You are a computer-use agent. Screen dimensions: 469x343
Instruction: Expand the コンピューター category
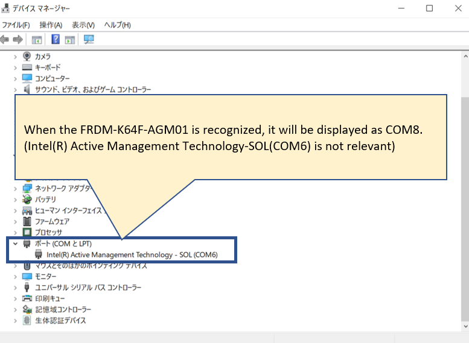click(15, 78)
